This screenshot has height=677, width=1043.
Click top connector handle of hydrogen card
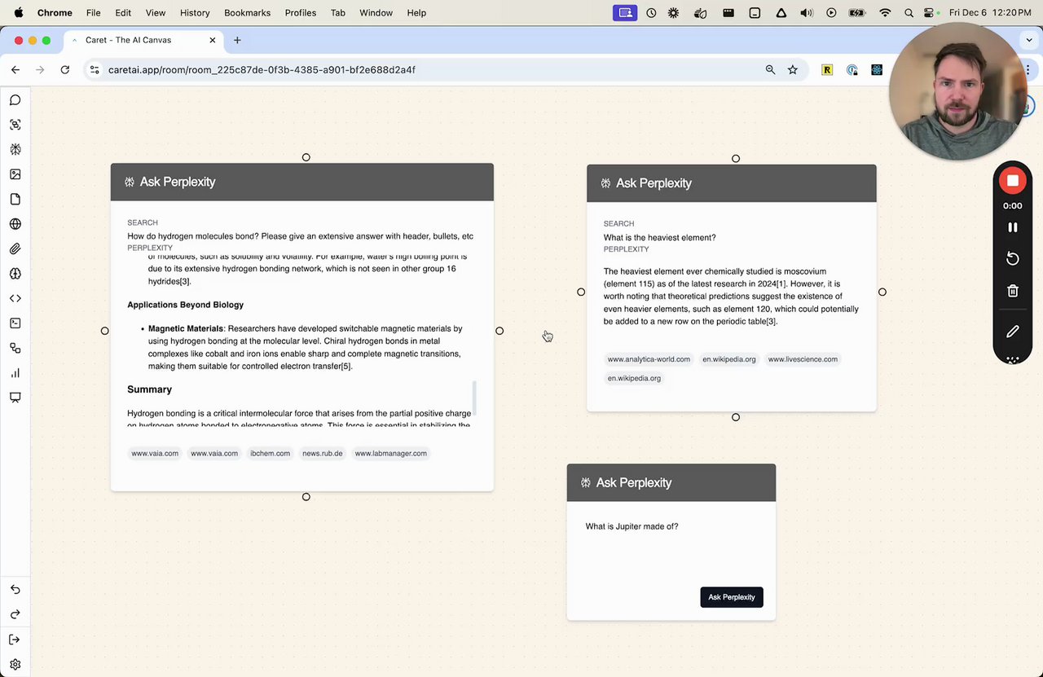pyautogui.click(x=306, y=157)
